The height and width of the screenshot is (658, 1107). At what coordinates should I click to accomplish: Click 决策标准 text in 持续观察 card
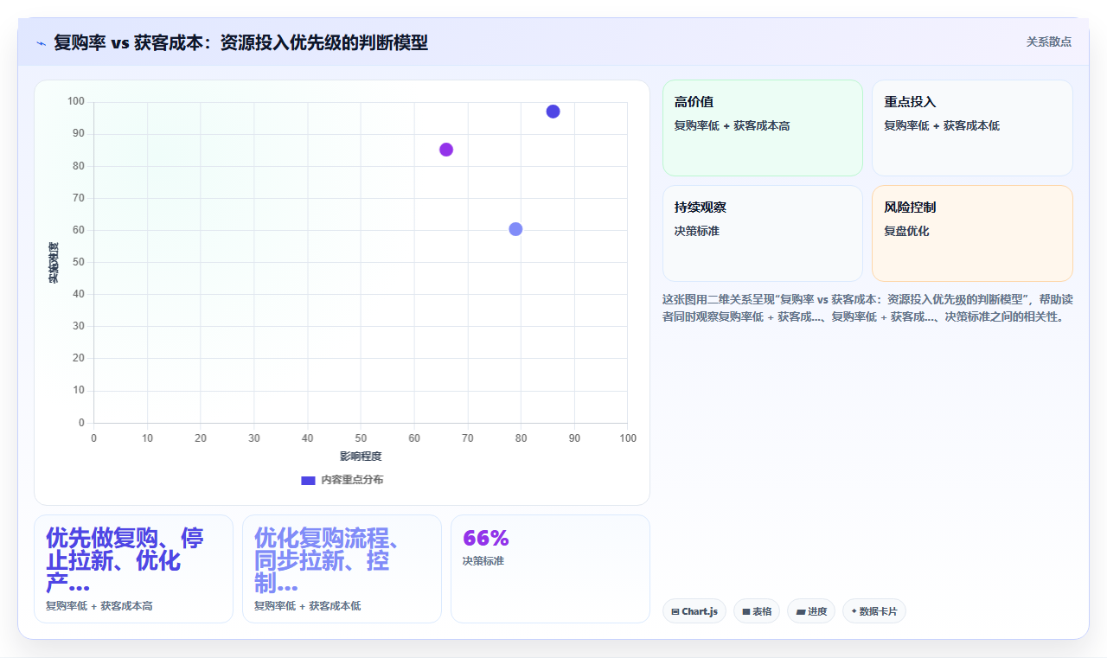(697, 231)
